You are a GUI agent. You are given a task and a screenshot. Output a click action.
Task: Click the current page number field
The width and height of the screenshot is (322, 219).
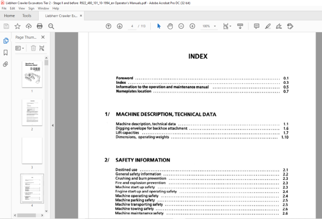132,26
